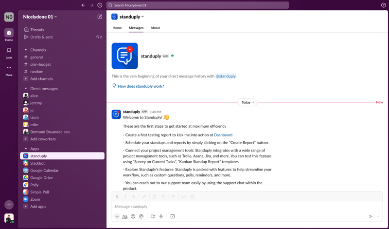Send the message with arrow button

371,216
